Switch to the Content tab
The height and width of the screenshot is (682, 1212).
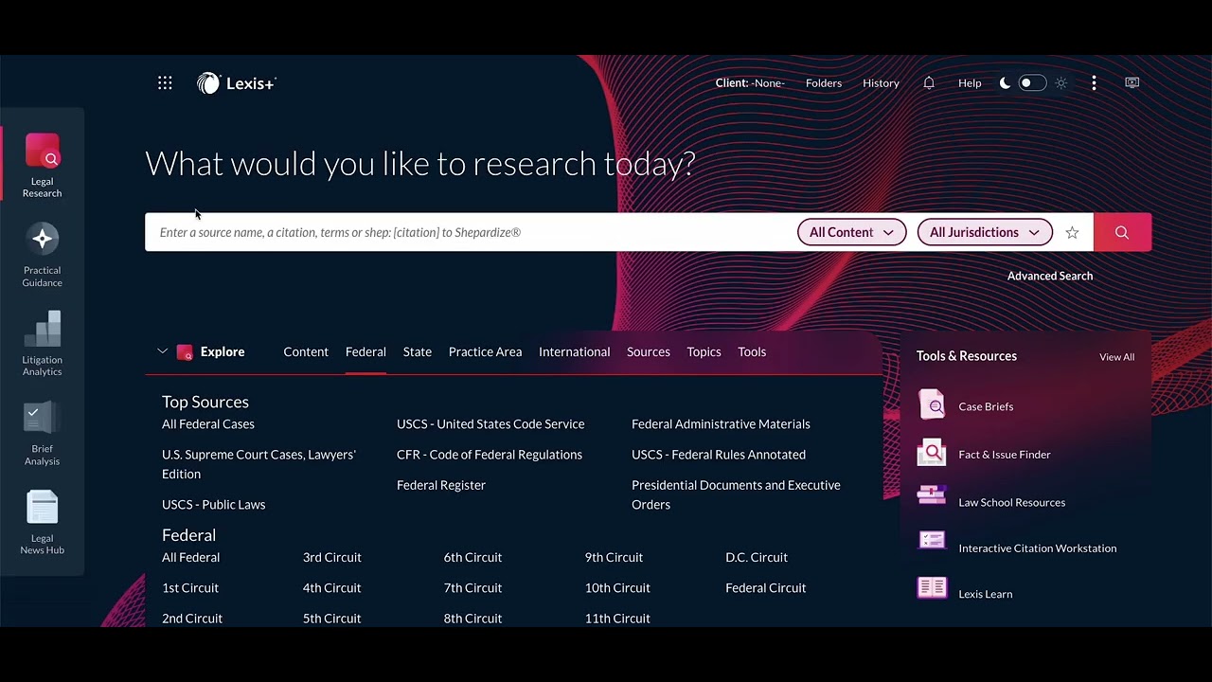click(306, 351)
